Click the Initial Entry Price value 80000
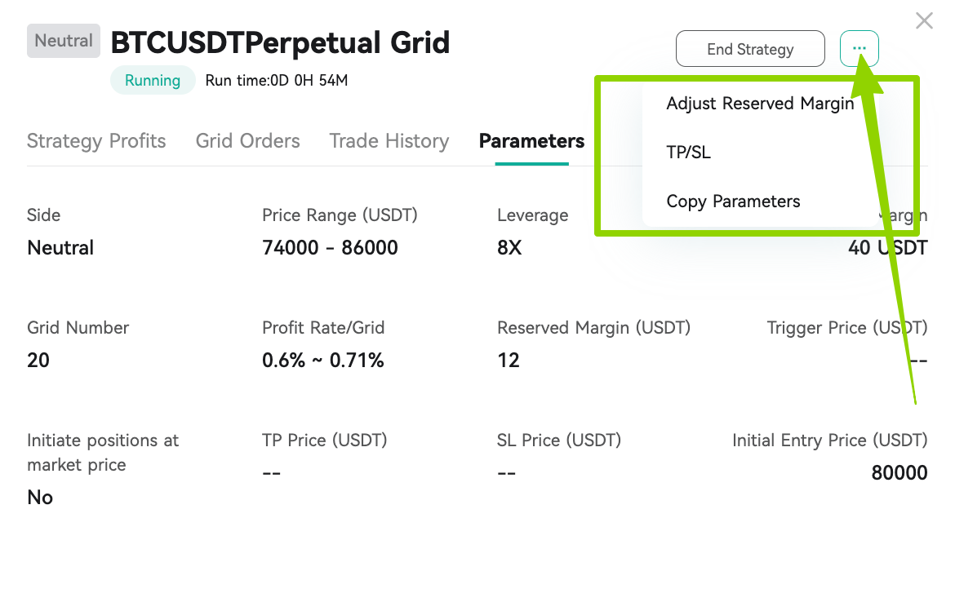 [x=899, y=473]
